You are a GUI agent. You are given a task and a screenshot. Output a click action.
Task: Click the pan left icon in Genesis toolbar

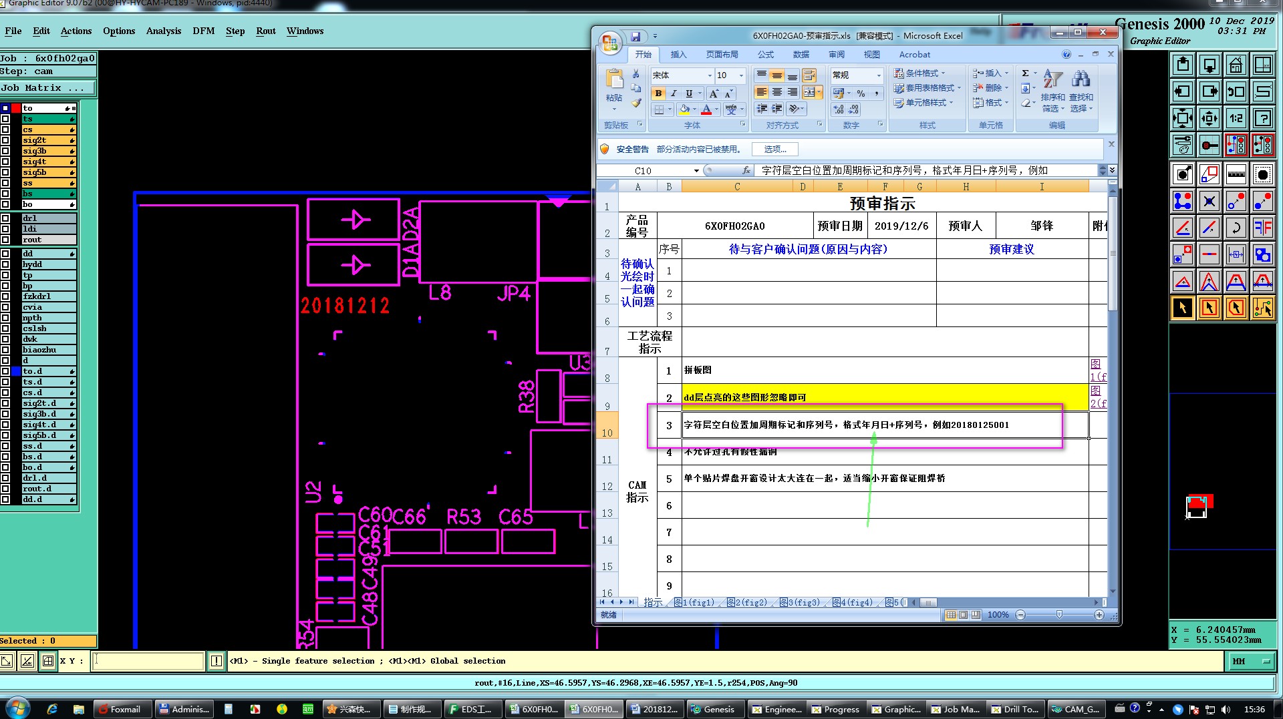tap(1182, 92)
